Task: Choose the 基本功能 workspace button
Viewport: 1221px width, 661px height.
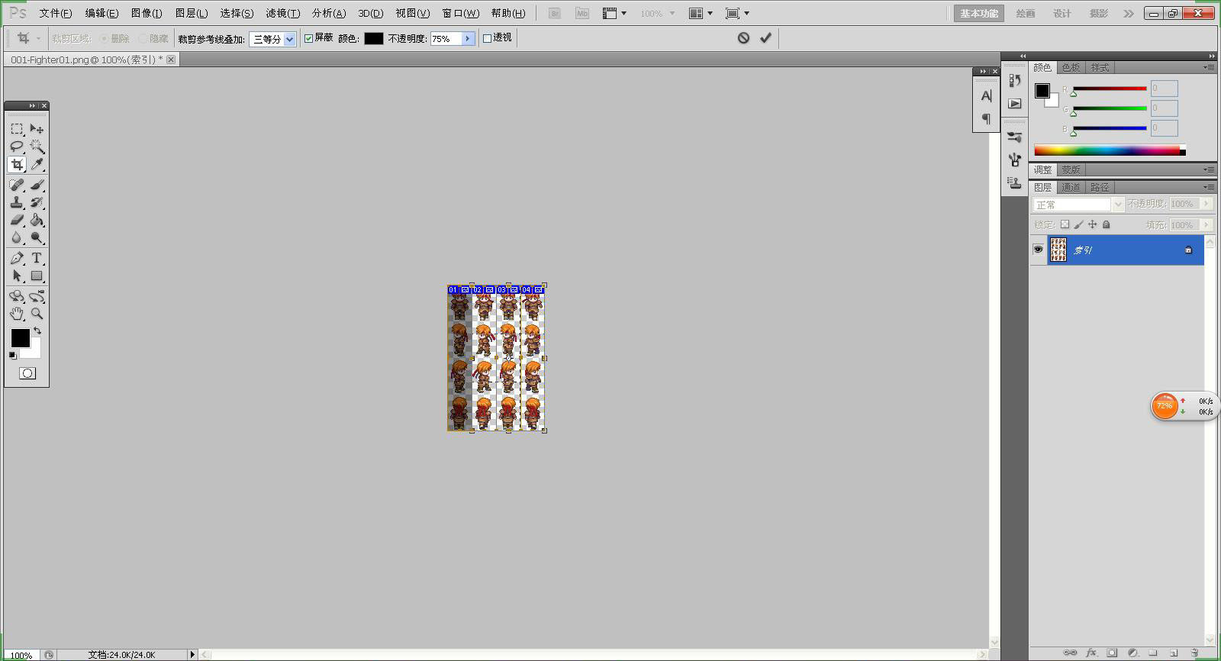Action: pyautogui.click(x=979, y=14)
